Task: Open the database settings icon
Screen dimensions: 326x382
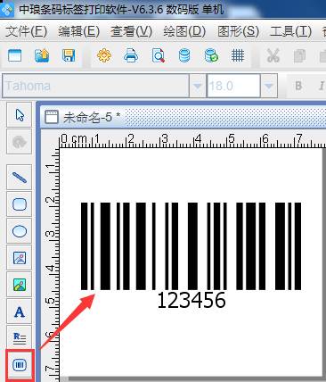Action: tap(184, 55)
